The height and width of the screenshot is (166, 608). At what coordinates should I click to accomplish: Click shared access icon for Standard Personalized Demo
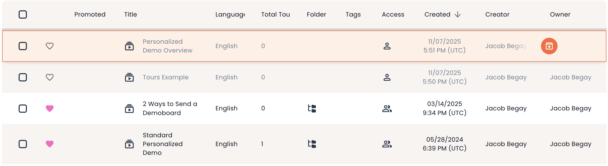(x=387, y=144)
